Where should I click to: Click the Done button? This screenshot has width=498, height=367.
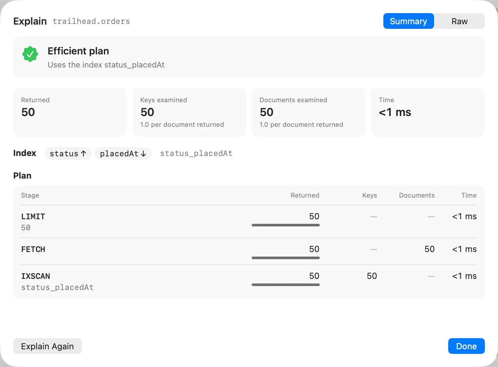466,346
